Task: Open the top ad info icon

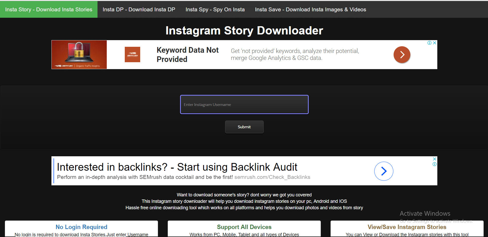Action: 429,43
